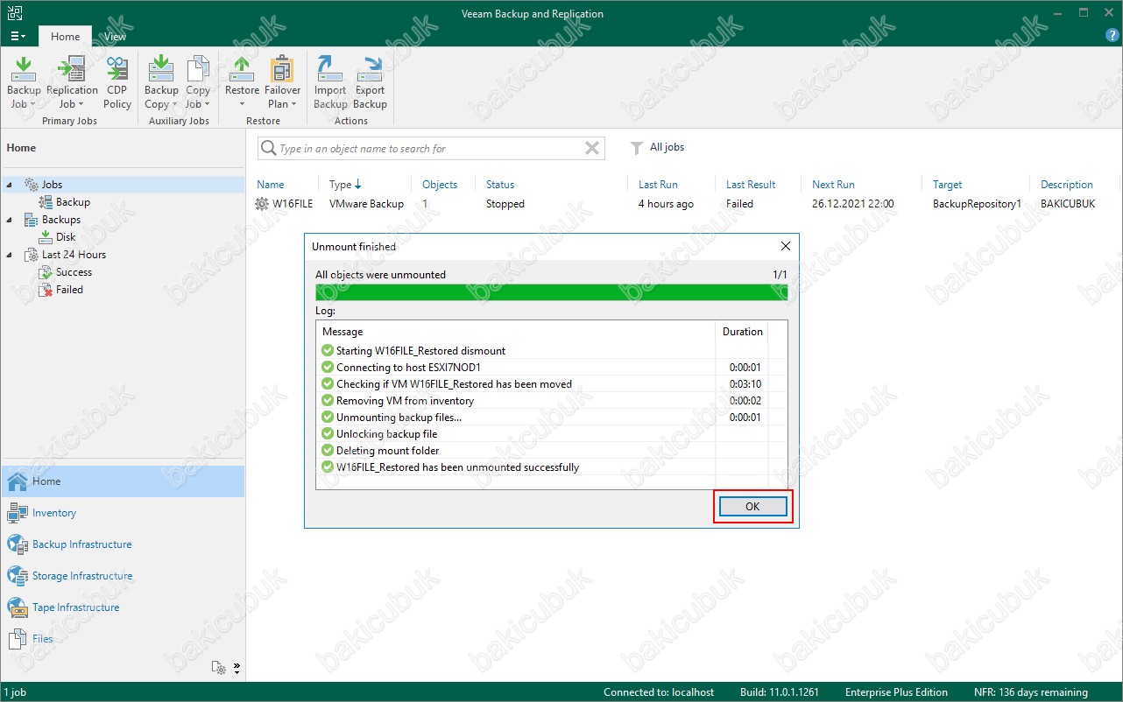The width and height of the screenshot is (1123, 702).
Task: Click OK in the Unmount finished dialog
Action: (x=752, y=507)
